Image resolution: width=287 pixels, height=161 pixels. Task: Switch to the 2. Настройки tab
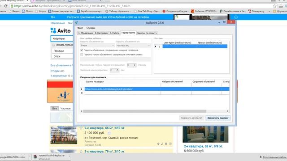pos(101,33)
